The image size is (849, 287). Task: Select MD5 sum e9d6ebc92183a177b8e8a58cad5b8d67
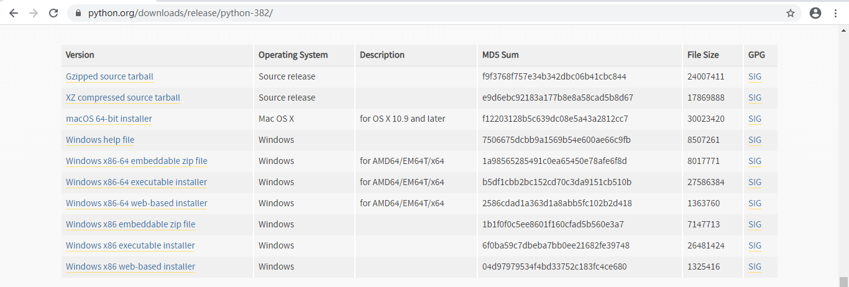(x=558, y=98)
